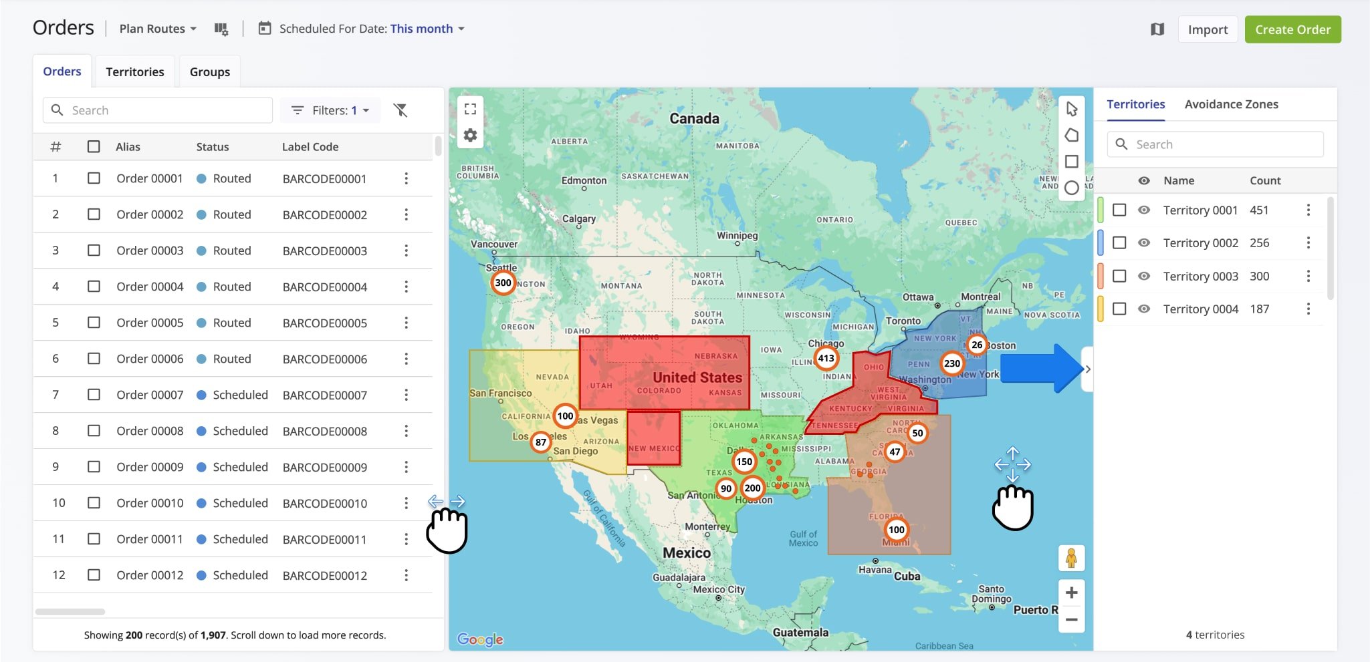Click the vertical scrollbar of orders table
Image resolution: width=1370 pixels, height=662 pixels.
pyautogui.click(x=438, y=146)
